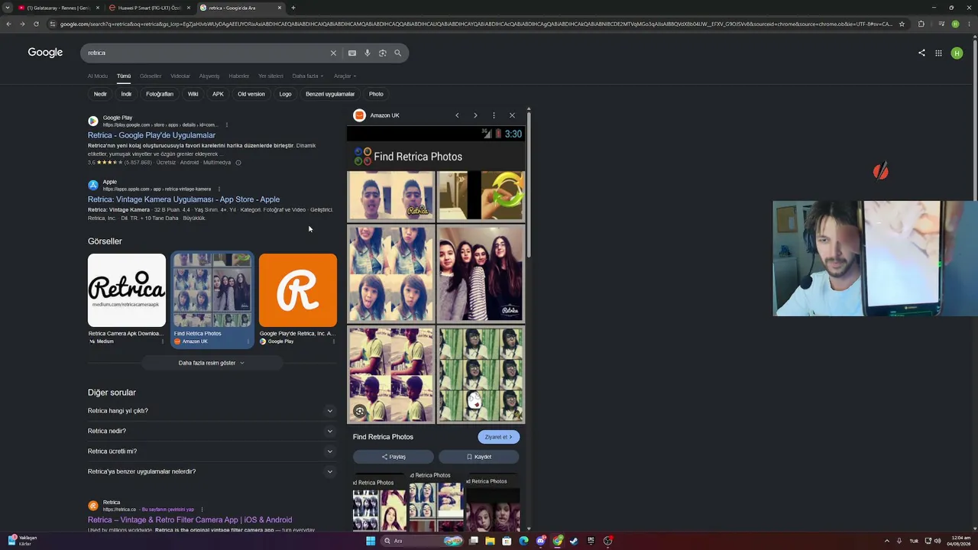Open the 'Araçlar' tools dropdown

pos(345,76)
